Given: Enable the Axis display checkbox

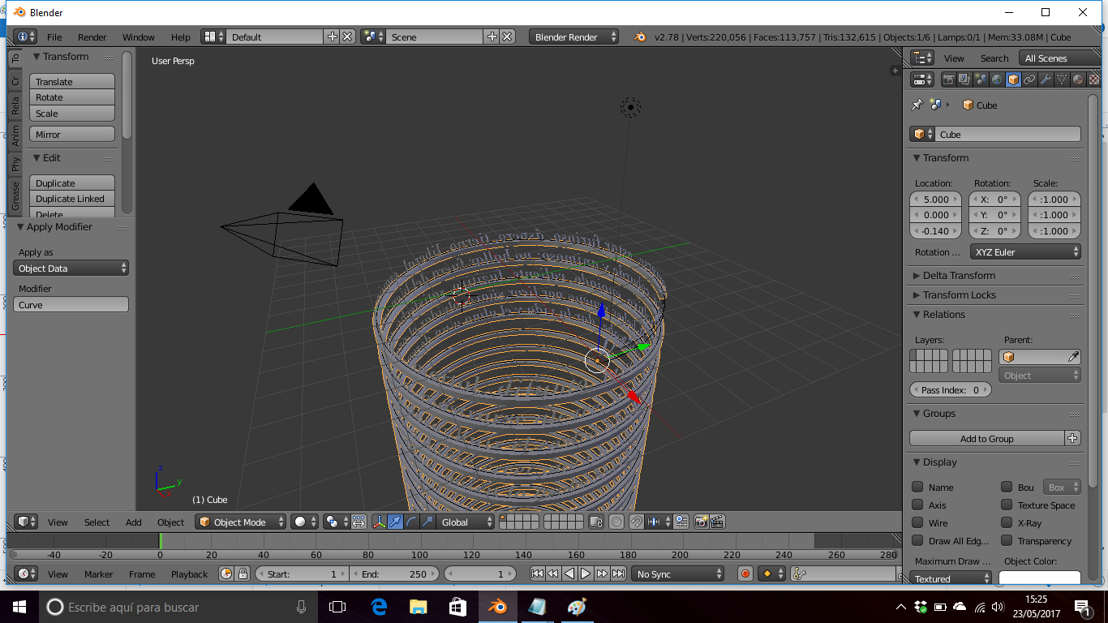Looking at the screenshot, I should [917, 505].
